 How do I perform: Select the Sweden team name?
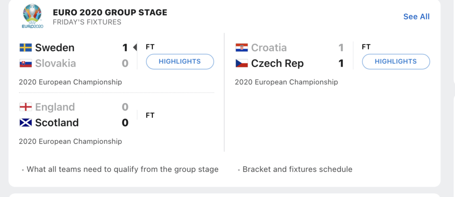coord(55,48)
